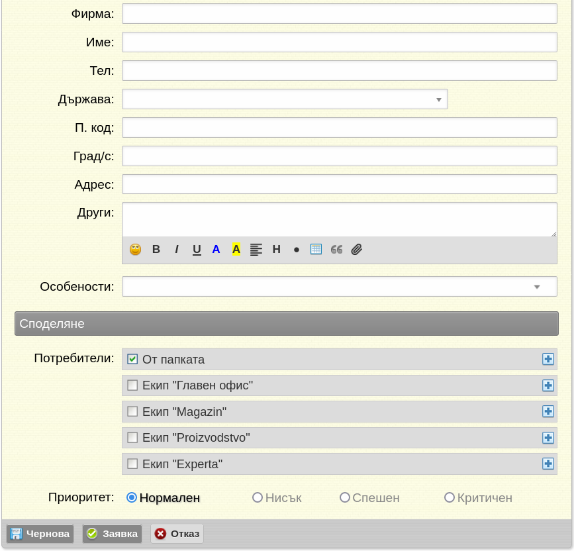Select the Спешен priority radio button
Image resolution: width=574 pixels, height=551 pixels.
[x=344, y=497]
